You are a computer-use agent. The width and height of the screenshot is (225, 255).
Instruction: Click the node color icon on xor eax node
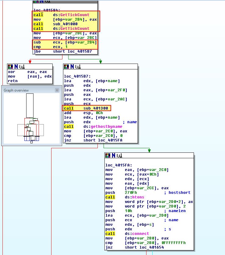point(10,67)
